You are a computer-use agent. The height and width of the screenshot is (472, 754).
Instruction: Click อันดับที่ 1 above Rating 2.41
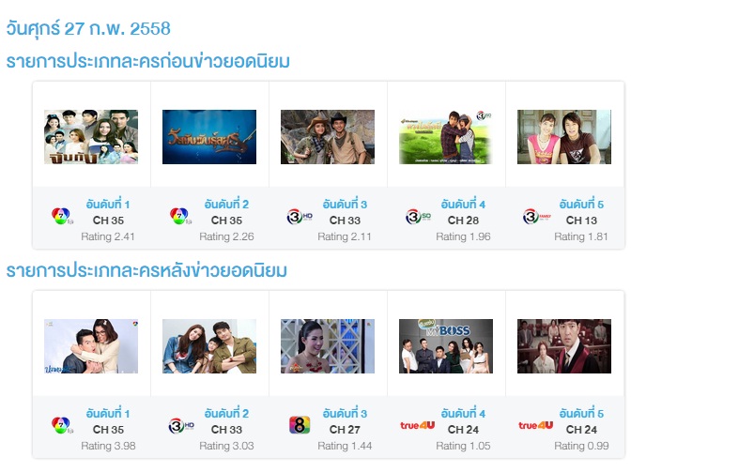pyautogui.click(x=108, y=204)
